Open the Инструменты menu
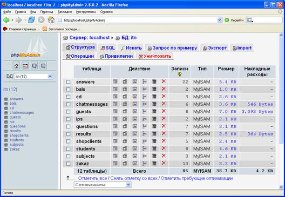 pos(86,12)
